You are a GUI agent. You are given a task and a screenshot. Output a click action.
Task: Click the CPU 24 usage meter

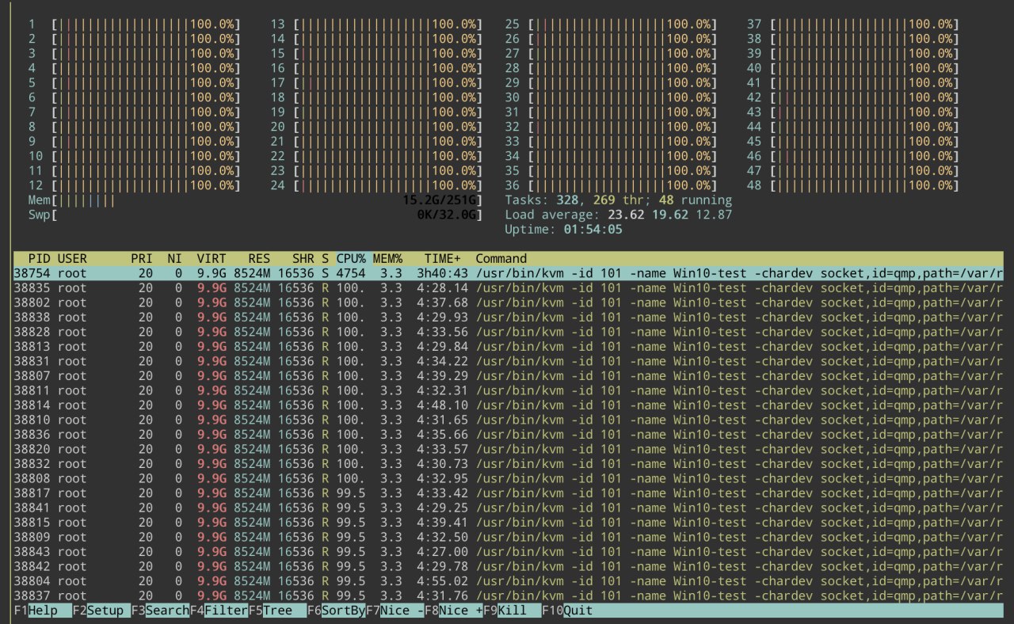tap(375, 185)
